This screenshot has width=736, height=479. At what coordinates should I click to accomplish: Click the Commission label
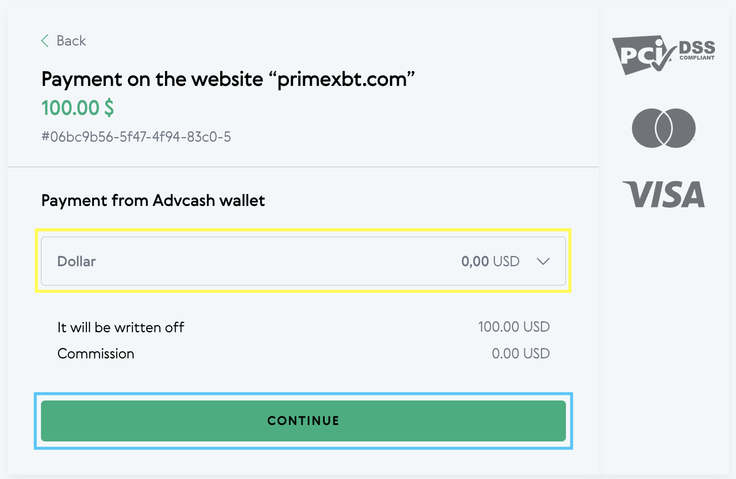96,353
